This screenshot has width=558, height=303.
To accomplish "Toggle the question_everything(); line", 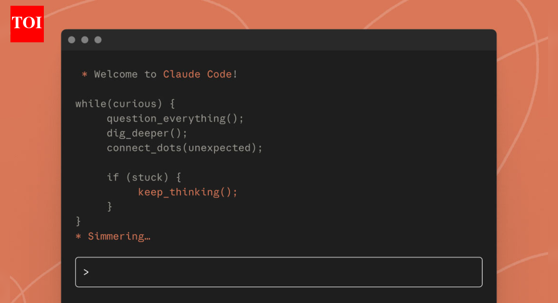I will [x=175, y=118].
